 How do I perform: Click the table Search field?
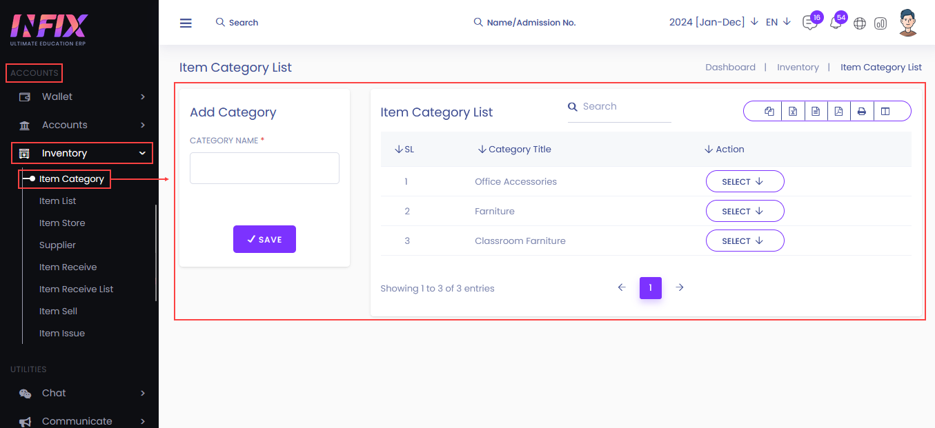620,108
